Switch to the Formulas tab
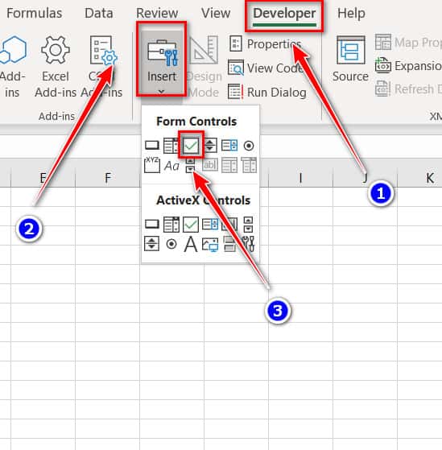Image resolution: width=442 pixels, height=450 pixels. tap(34, 13)
